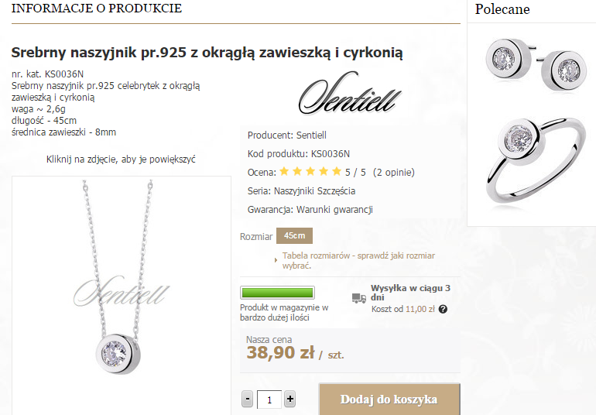Open the 2 opinie reviews link
The height and width of the screenshot is (415, 596).
coord(394,173)
